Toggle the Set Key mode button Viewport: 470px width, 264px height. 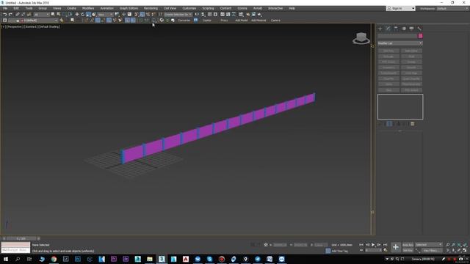pyautogui.click(x=408, y=250)
